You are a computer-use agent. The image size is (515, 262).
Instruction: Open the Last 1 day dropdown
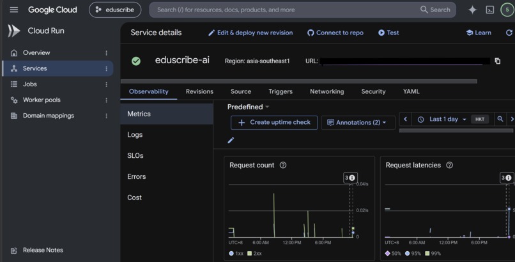tap(443, 119)
